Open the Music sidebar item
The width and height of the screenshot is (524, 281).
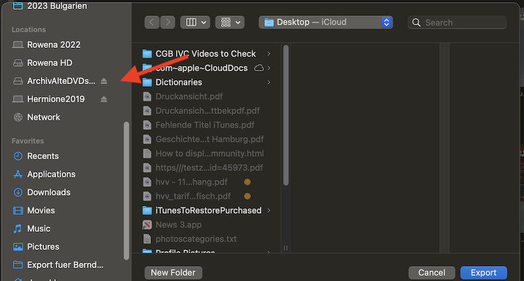click(x=39, y=229)
